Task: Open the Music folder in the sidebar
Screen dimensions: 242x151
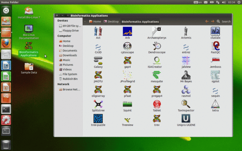Action: coord(65,60)
